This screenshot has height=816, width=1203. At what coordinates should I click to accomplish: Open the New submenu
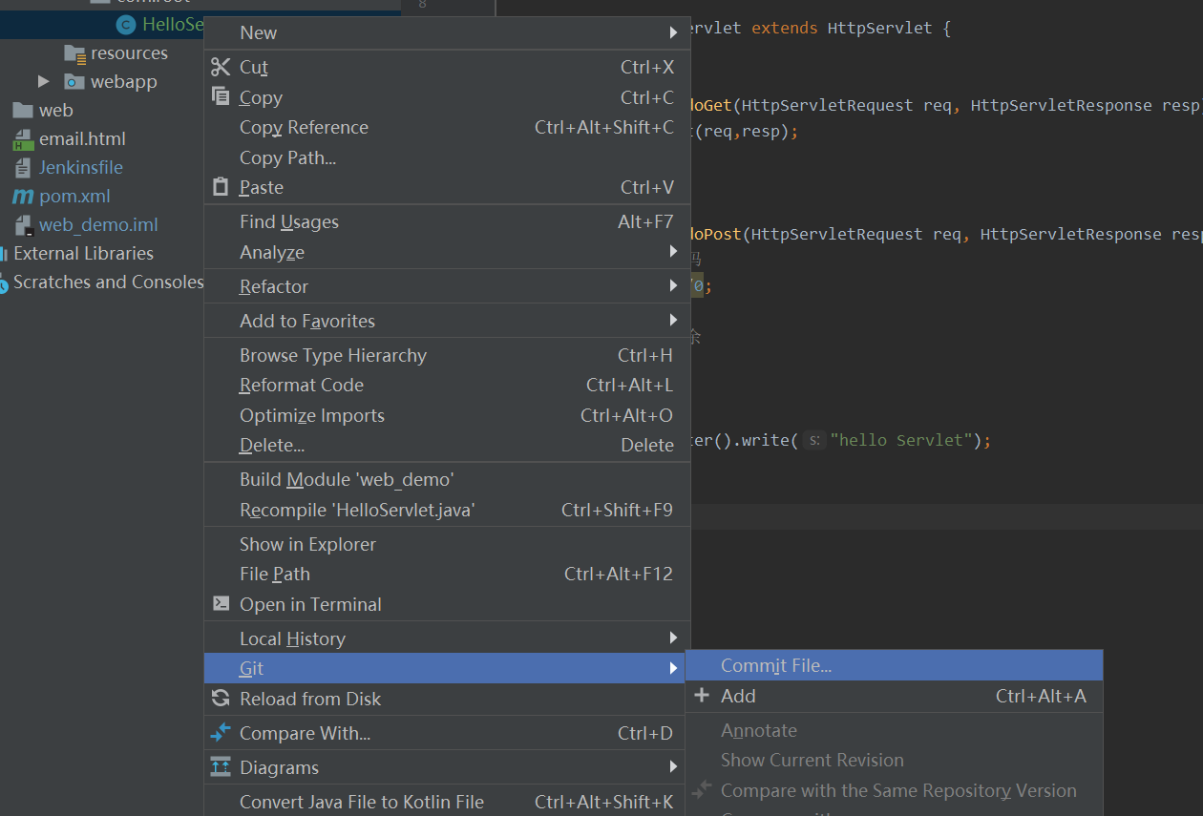[447, 32]
